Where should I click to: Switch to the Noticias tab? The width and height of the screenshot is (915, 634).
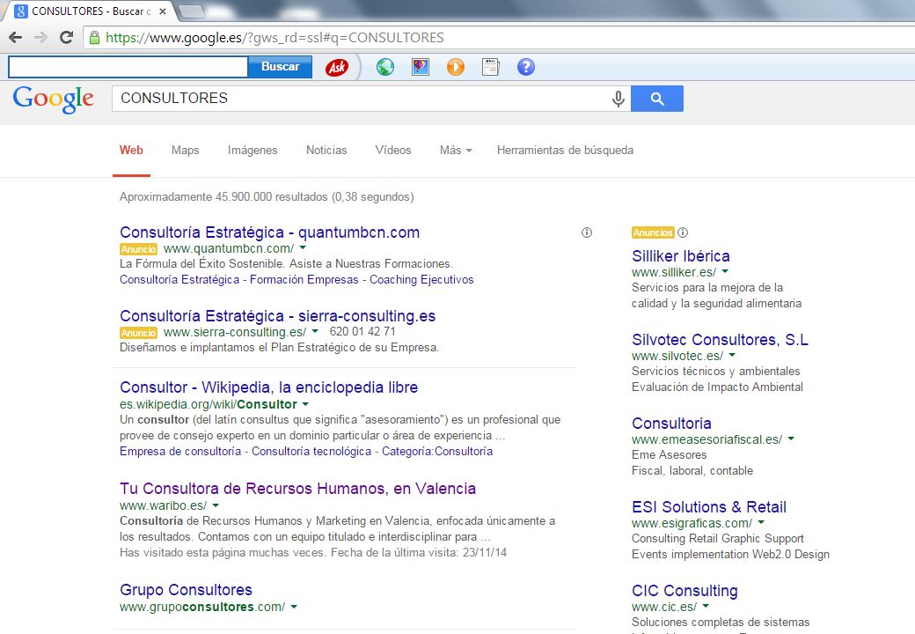[x=326, y=150]
